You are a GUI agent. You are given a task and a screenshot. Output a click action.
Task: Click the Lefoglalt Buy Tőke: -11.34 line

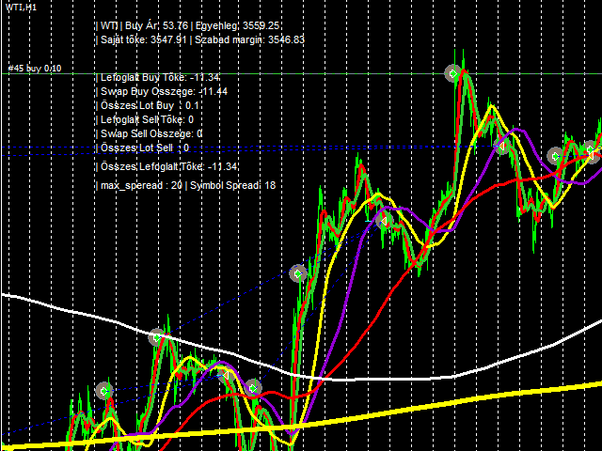(x=158, y=77)
